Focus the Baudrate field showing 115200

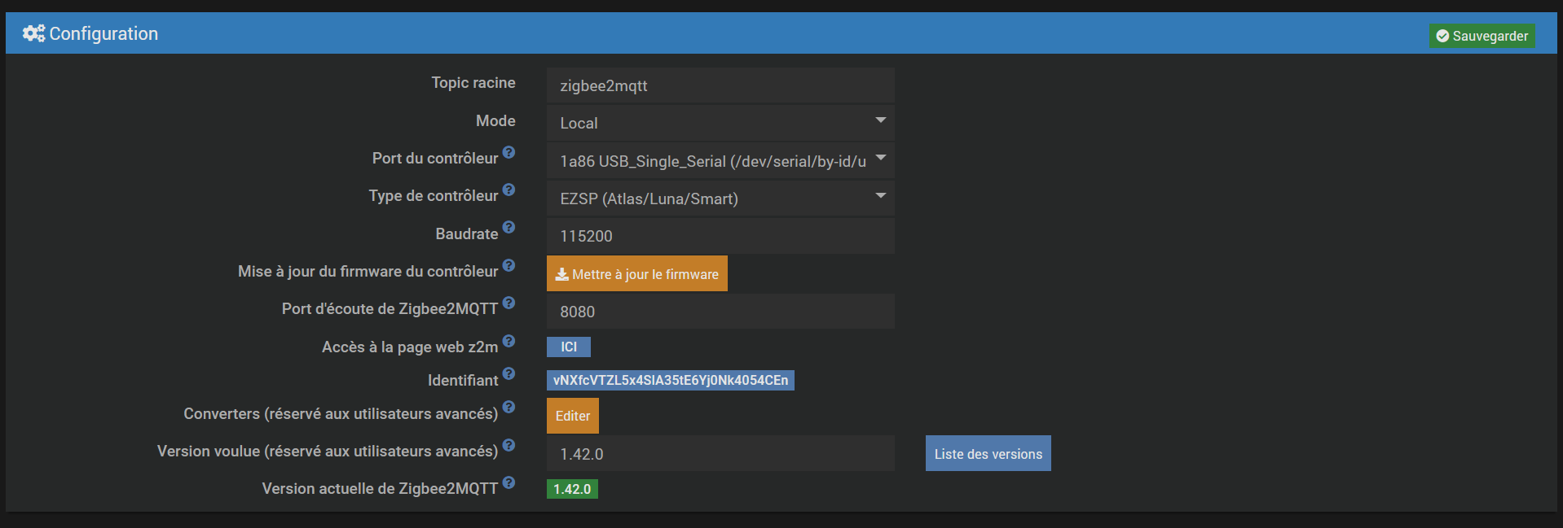coord(720,236)
